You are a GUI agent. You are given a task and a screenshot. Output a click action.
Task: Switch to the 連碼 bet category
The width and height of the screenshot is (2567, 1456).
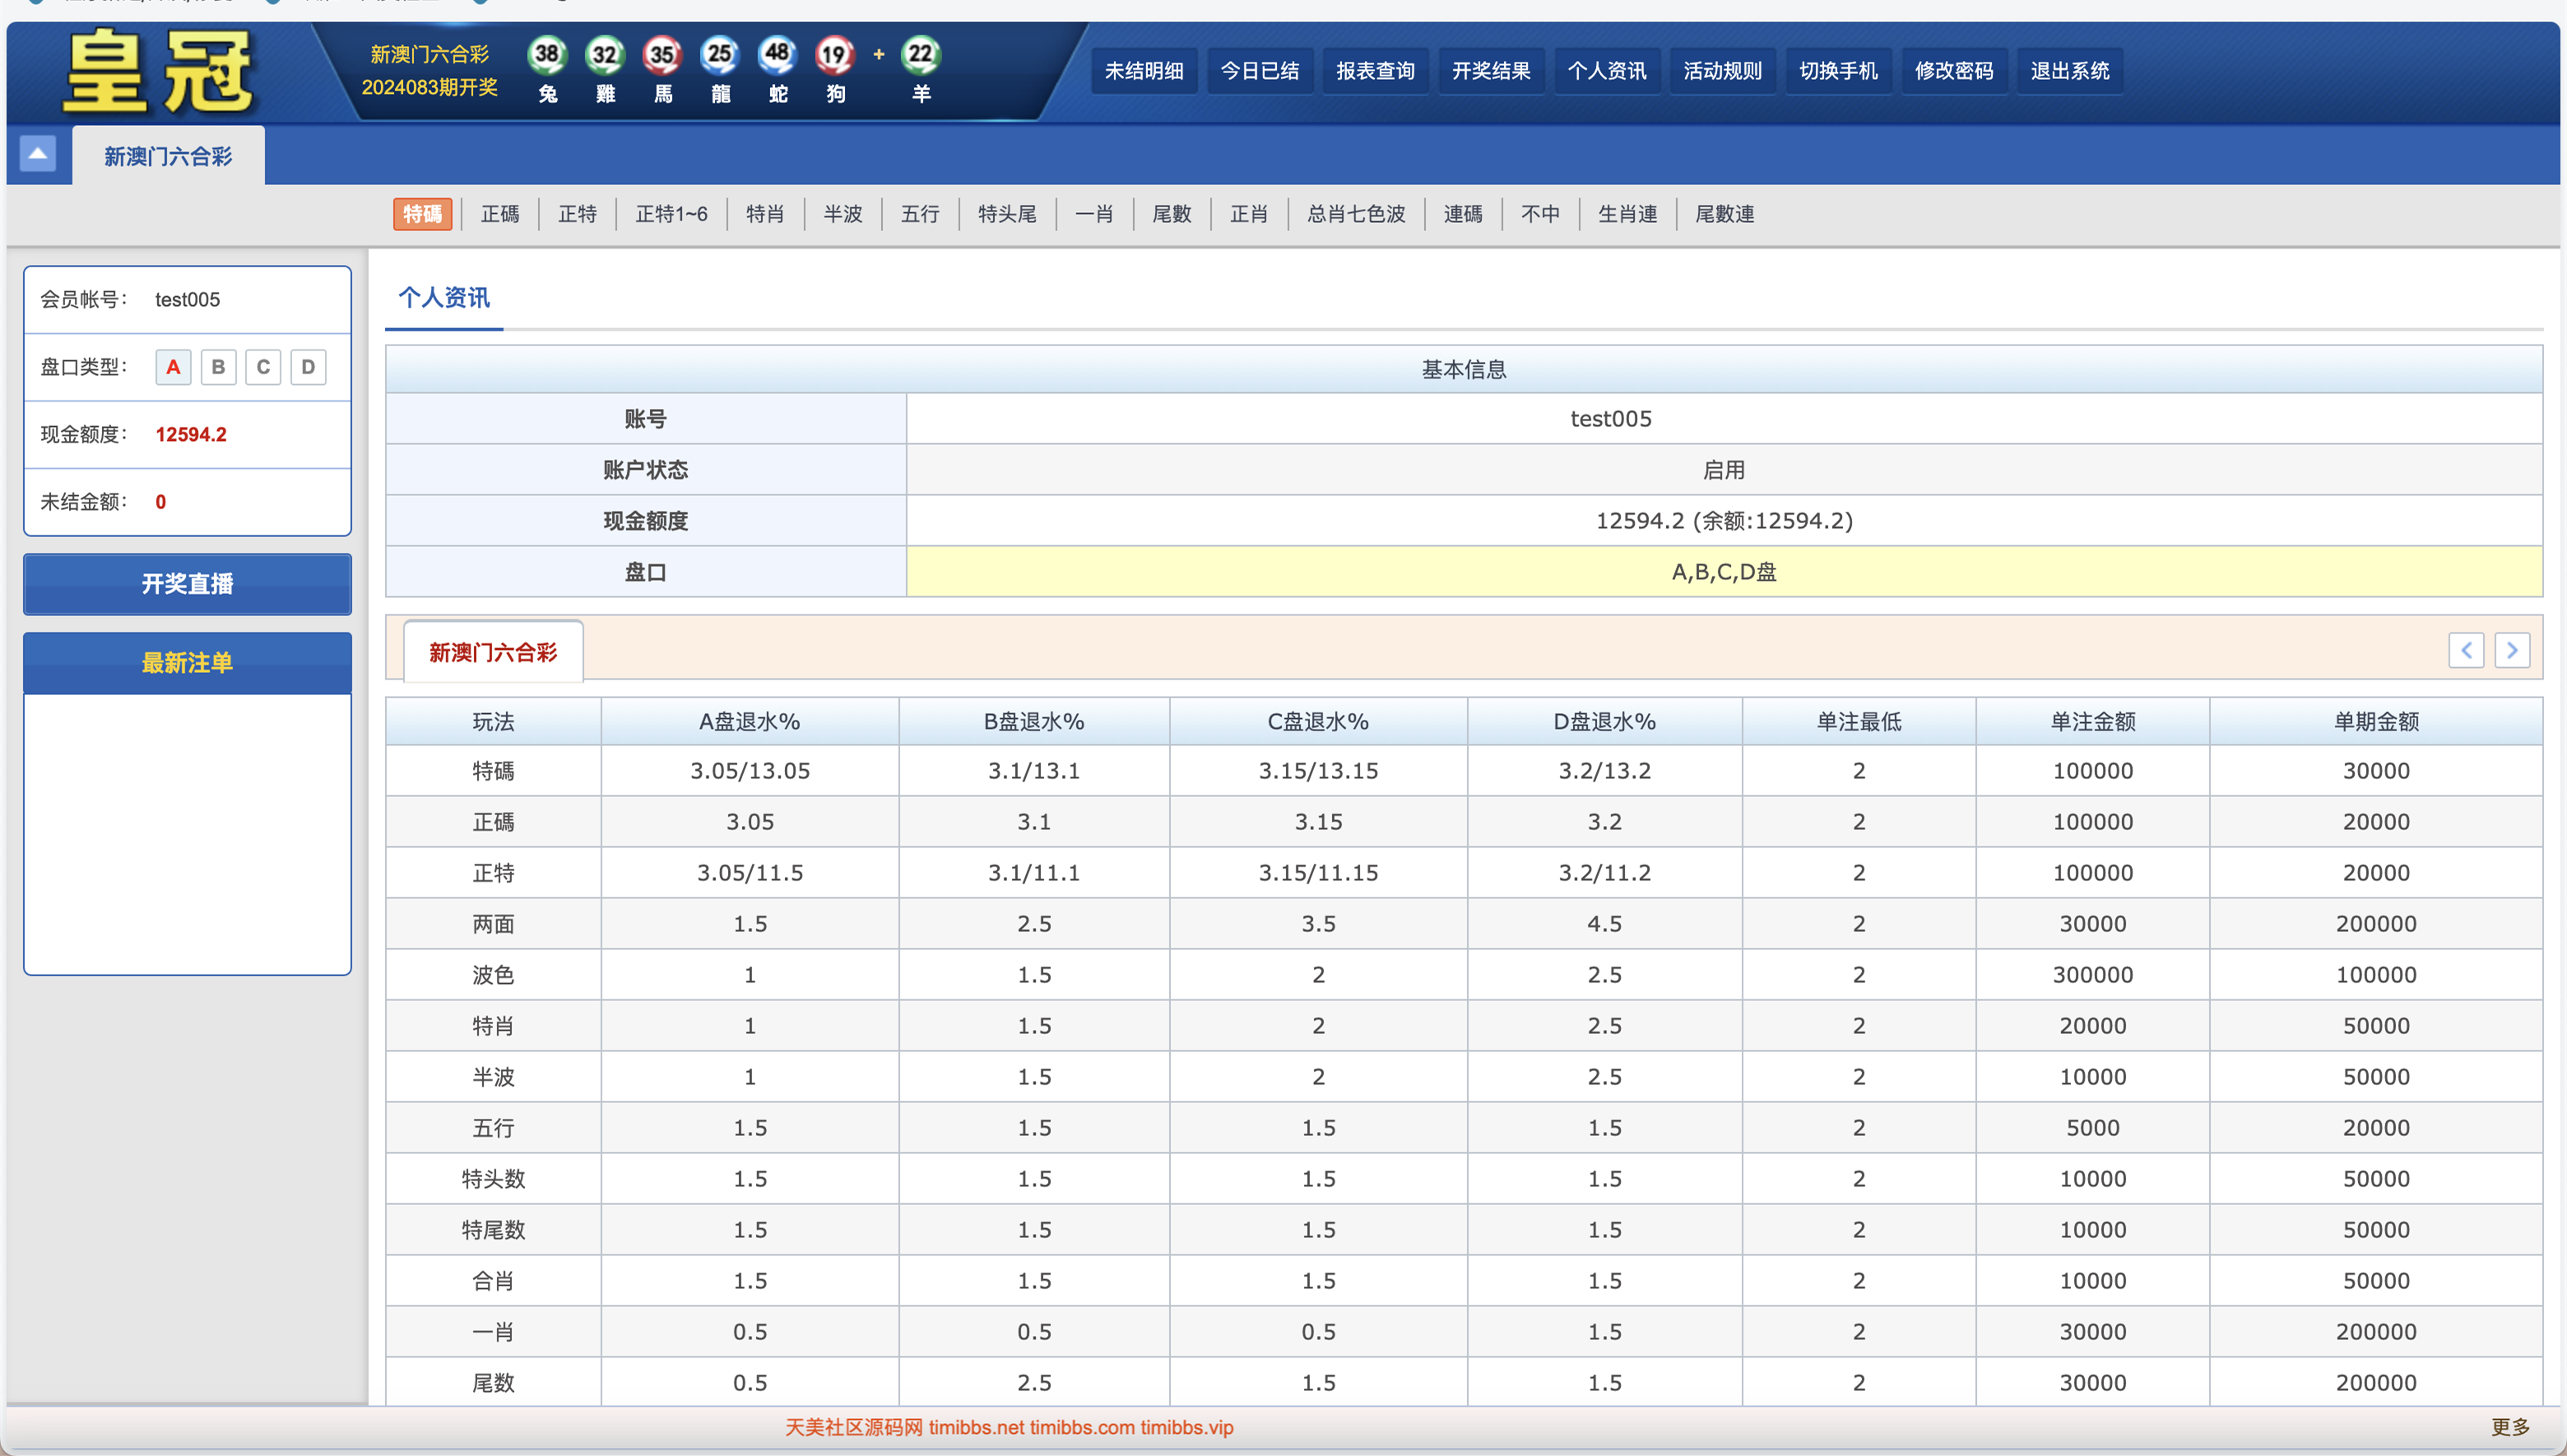pyautogui.click(x=1462, y=214)
